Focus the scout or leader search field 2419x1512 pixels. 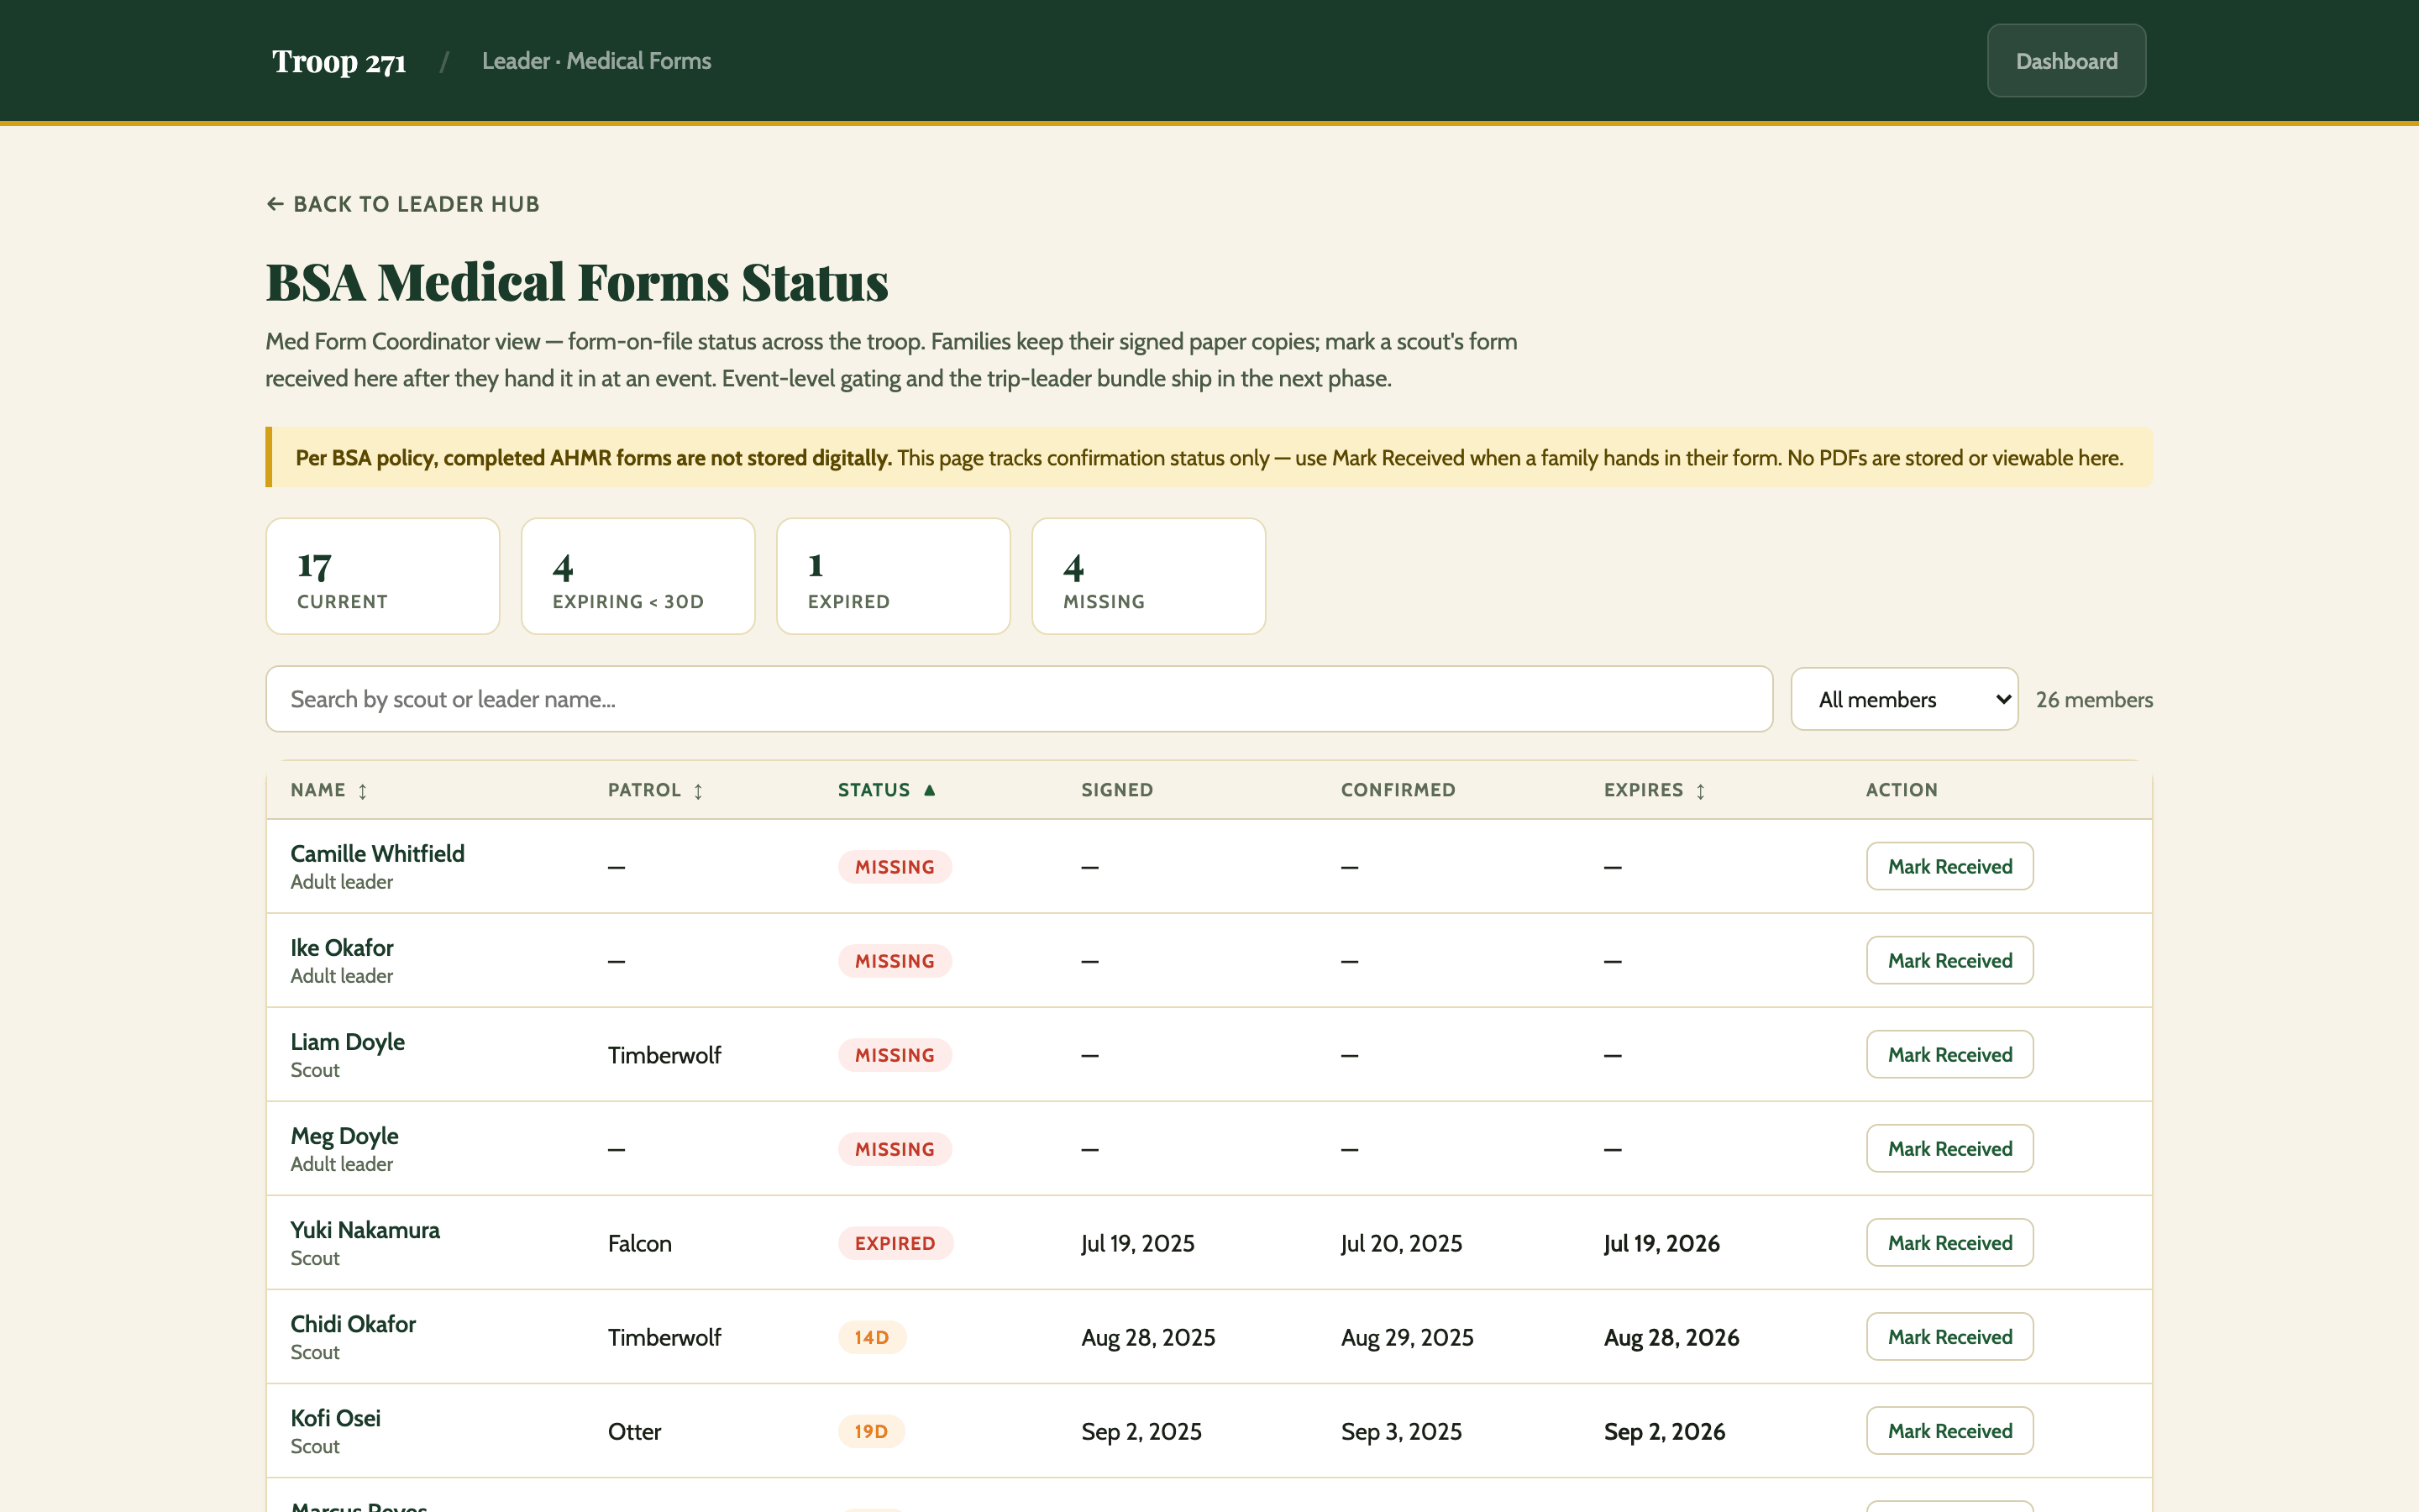pyautogui.click(x=1019, y=699)
